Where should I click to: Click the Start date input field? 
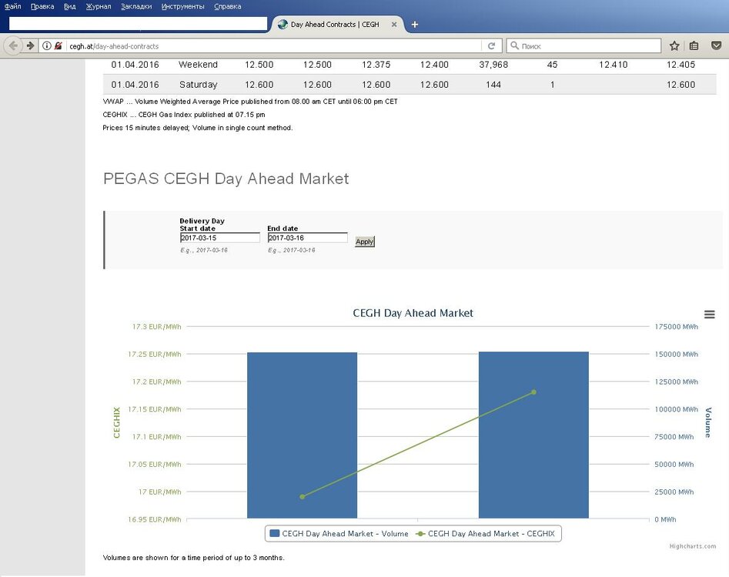219,238
